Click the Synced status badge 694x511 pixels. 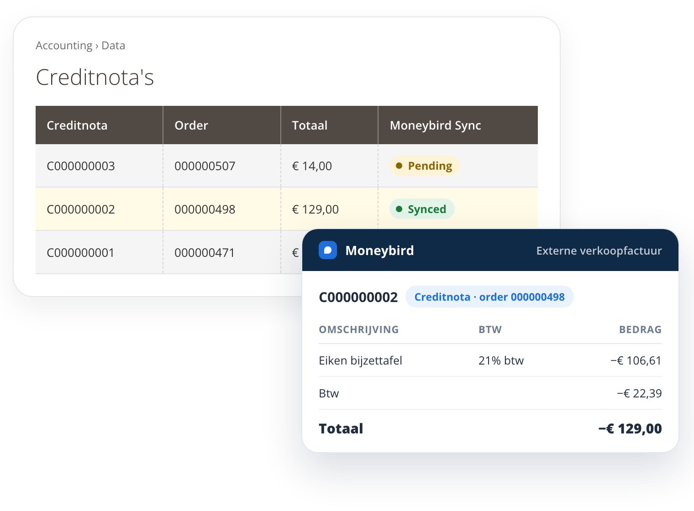click(x=421, y=209)
